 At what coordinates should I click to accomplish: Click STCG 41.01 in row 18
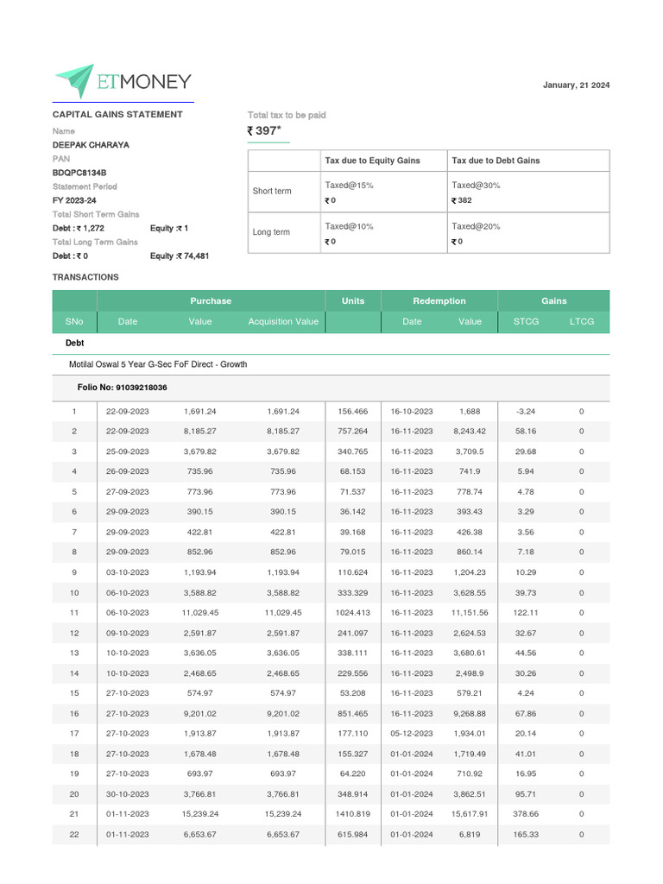526,754
